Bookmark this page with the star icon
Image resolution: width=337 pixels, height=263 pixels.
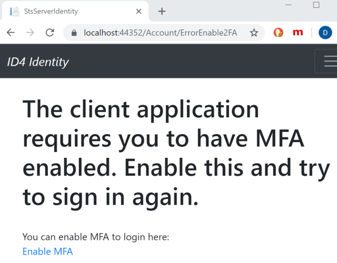[254, 33]
